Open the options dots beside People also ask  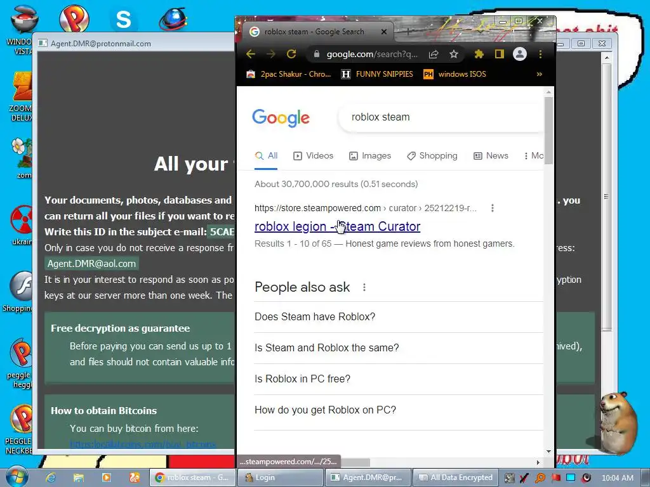click(364, 287)
